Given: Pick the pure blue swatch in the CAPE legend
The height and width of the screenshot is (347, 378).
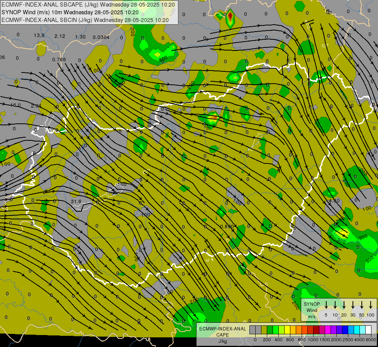Looking at the screenshot, I should pos(345,330).
